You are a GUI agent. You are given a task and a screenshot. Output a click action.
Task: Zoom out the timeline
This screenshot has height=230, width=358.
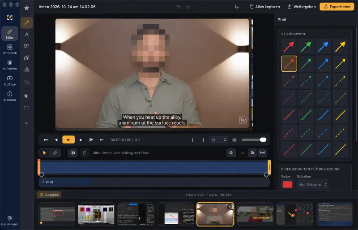point(231,153)
